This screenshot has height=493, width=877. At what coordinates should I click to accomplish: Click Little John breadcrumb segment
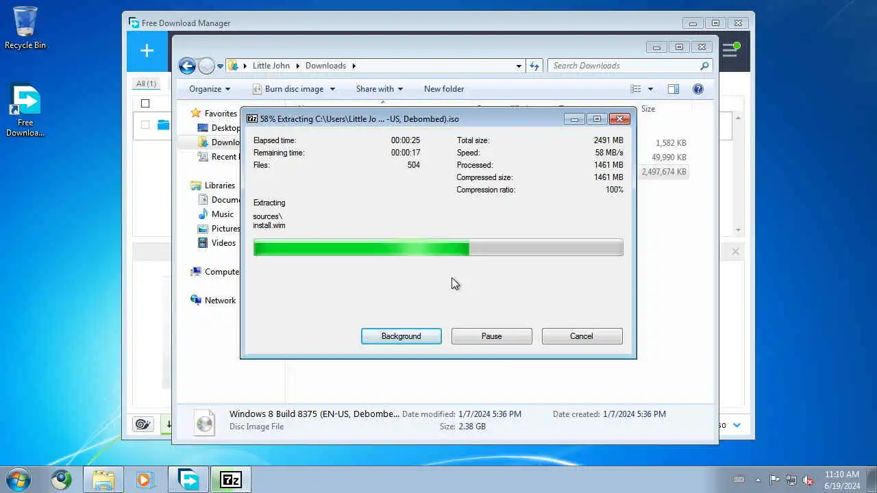pos(271,66)
